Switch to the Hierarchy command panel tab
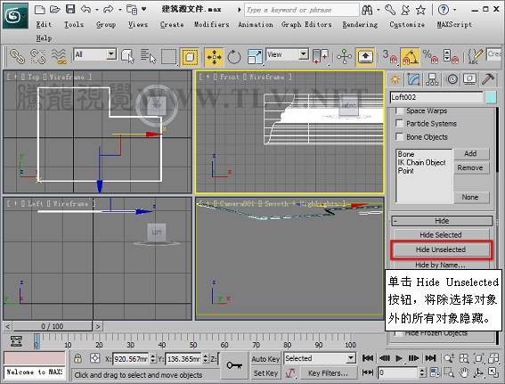 (432, 79)
